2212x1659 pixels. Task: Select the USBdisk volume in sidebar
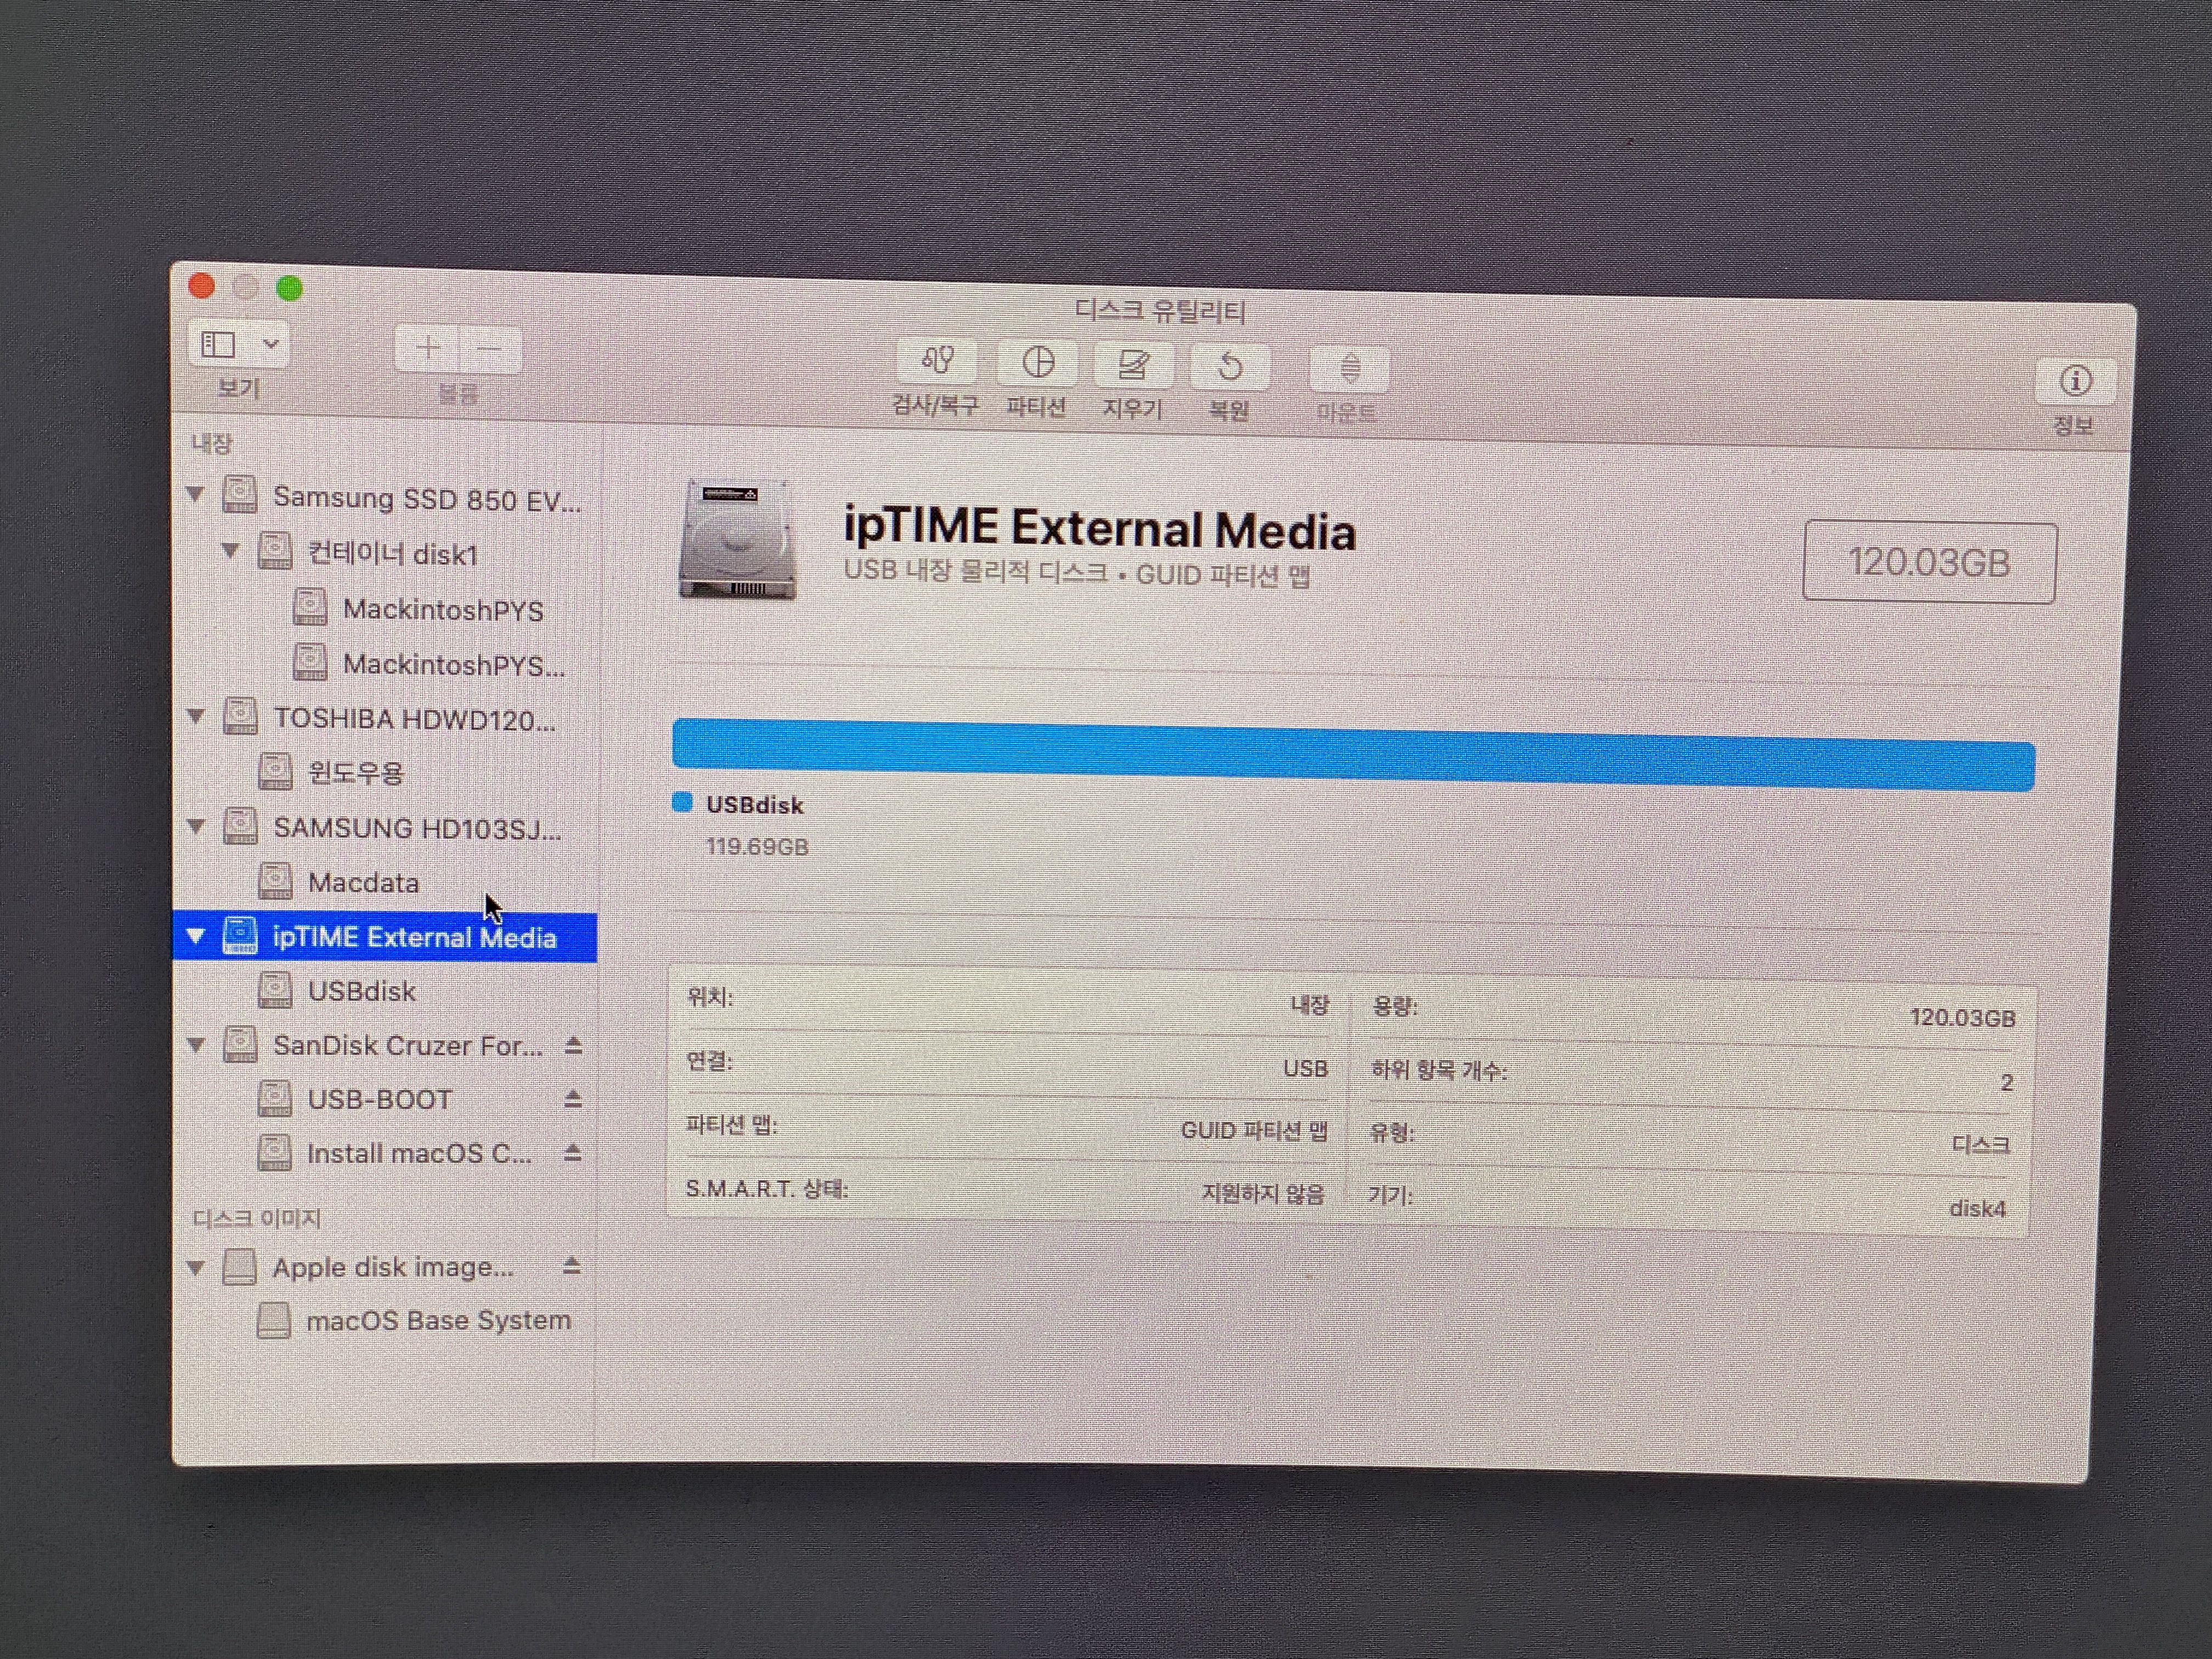[361, 991]
